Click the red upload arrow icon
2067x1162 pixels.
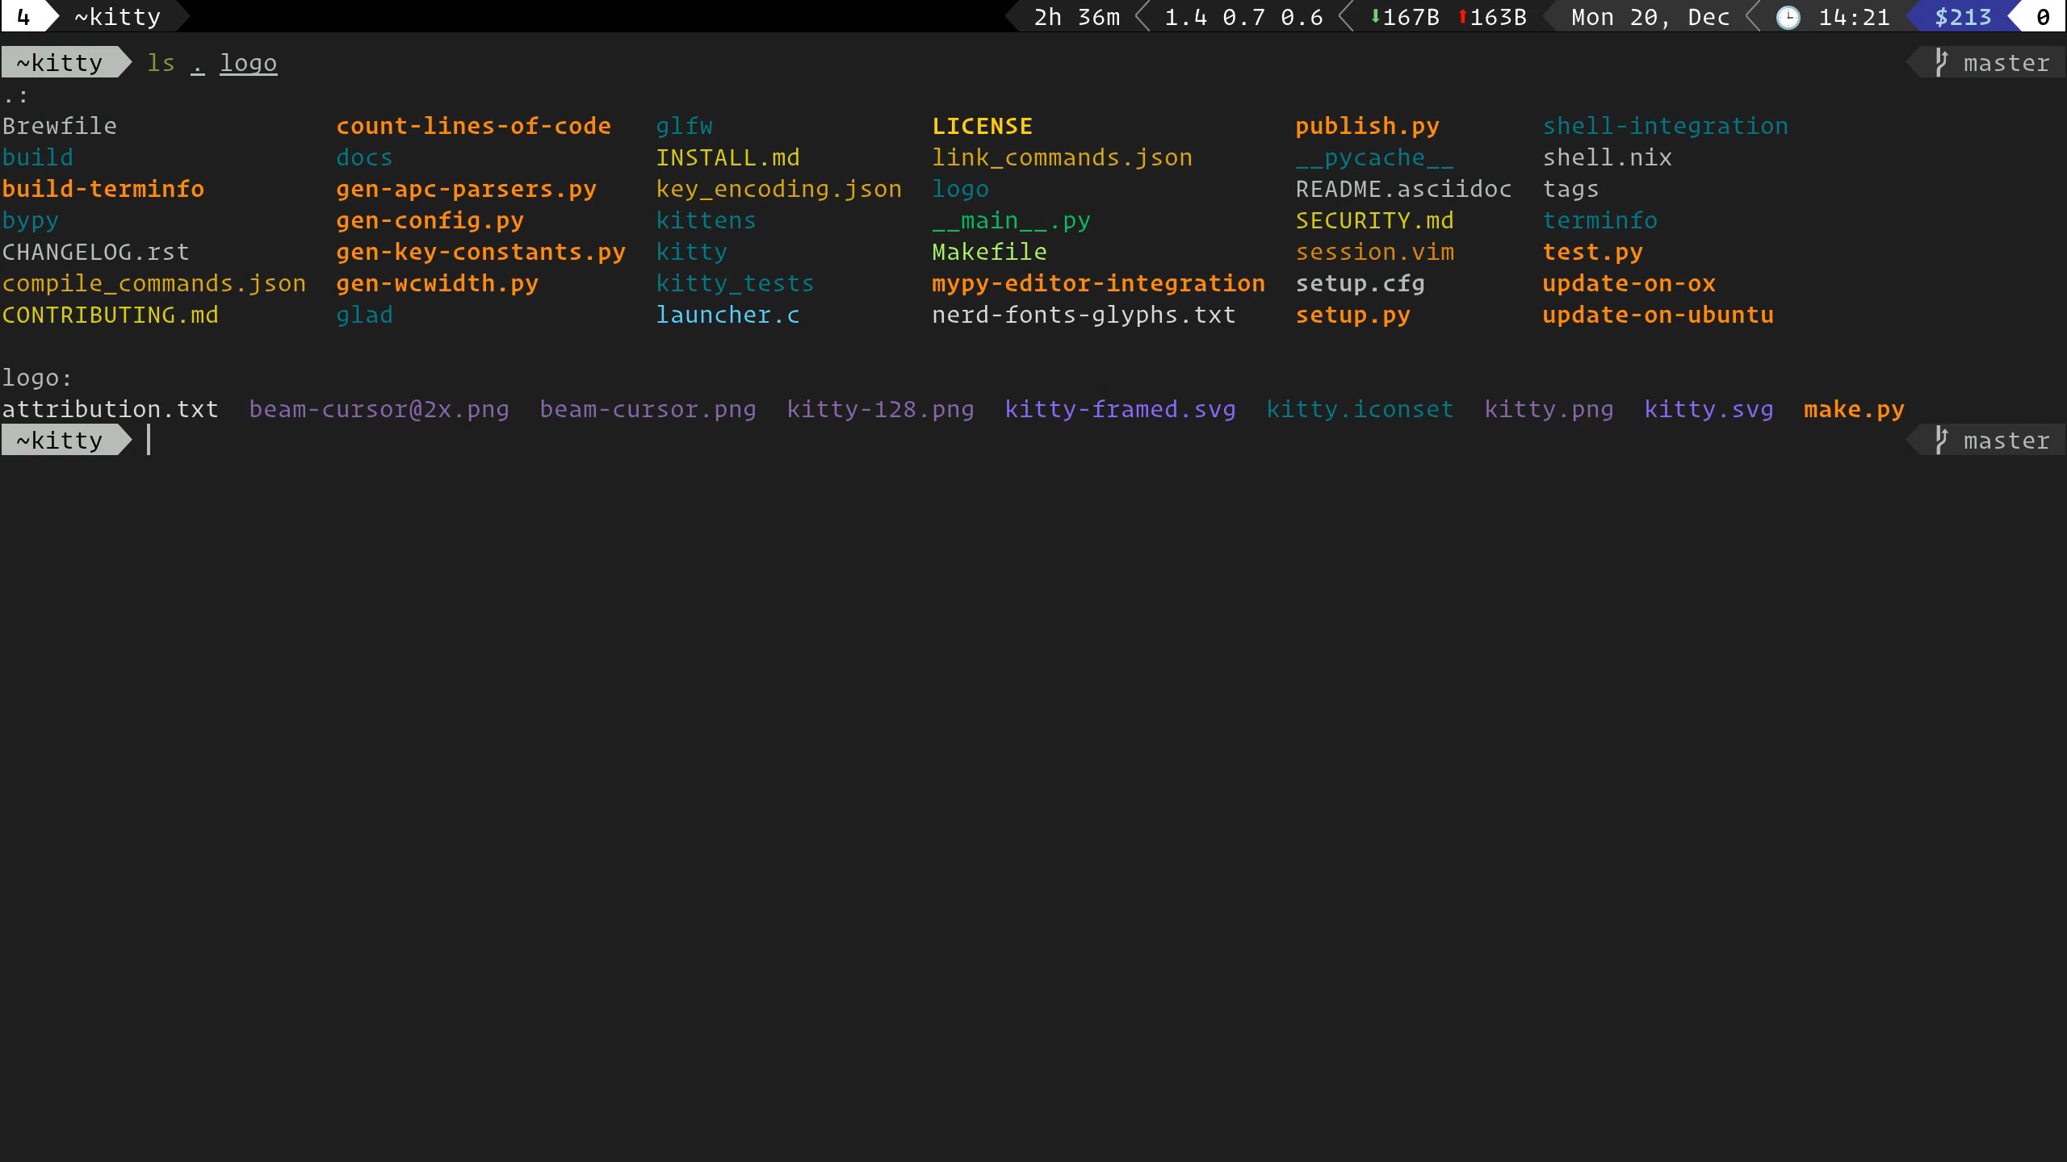coord(1462,16)
